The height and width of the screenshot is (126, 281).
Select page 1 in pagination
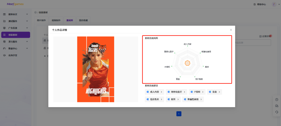[x=179, y=114]
